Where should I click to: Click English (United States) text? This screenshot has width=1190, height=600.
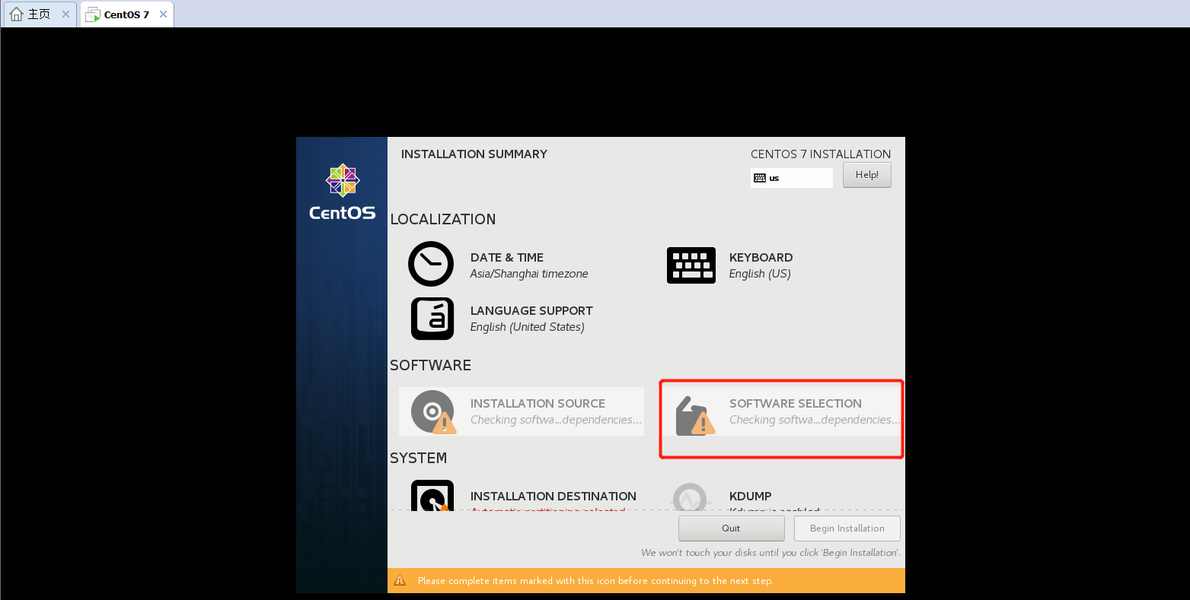tap(528, 327)
